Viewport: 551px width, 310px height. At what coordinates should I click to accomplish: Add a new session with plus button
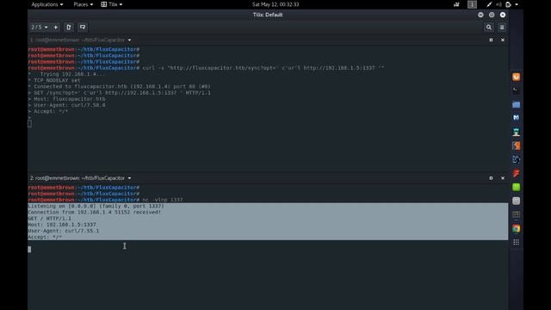pos(55,27)
